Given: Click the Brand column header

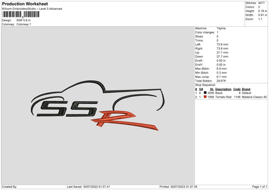Looking at the screenshot, I should [246, 89].
